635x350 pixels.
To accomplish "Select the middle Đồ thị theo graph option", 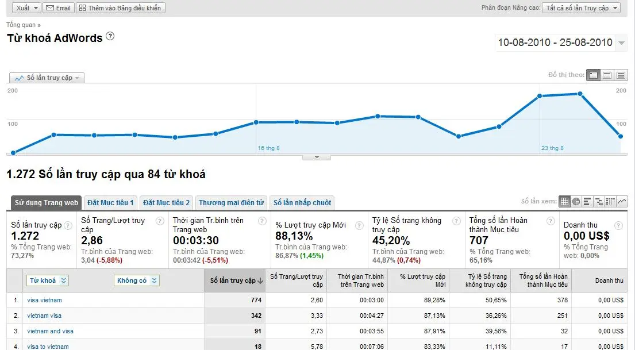I will tap(607, 75).
